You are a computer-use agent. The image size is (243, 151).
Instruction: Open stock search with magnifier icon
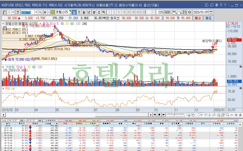pos(40,12)
